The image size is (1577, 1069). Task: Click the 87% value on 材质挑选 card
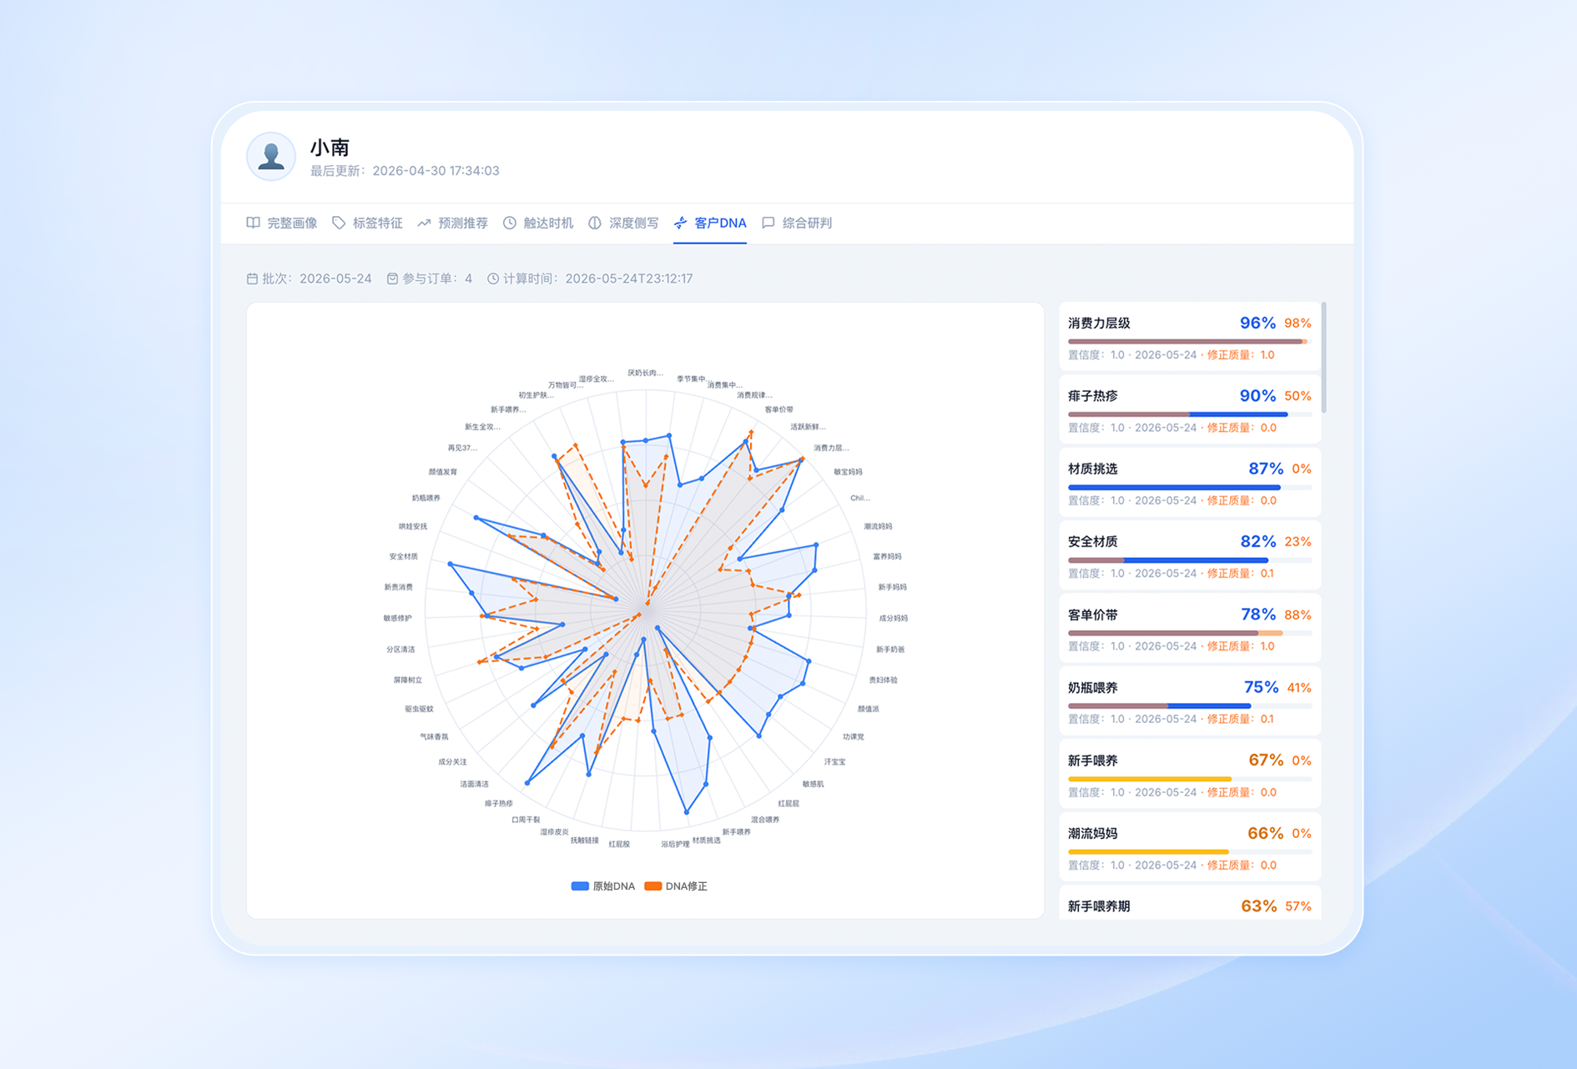(1266, 469)
